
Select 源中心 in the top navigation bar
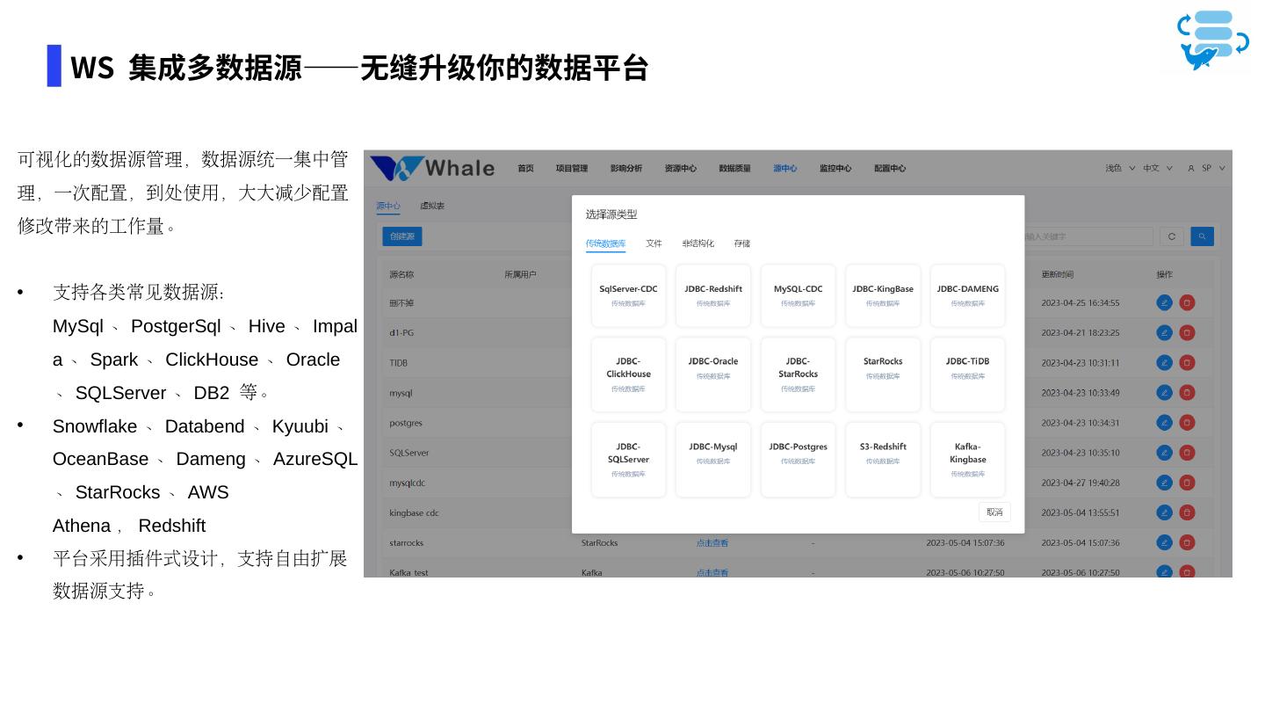coord(785,168)
